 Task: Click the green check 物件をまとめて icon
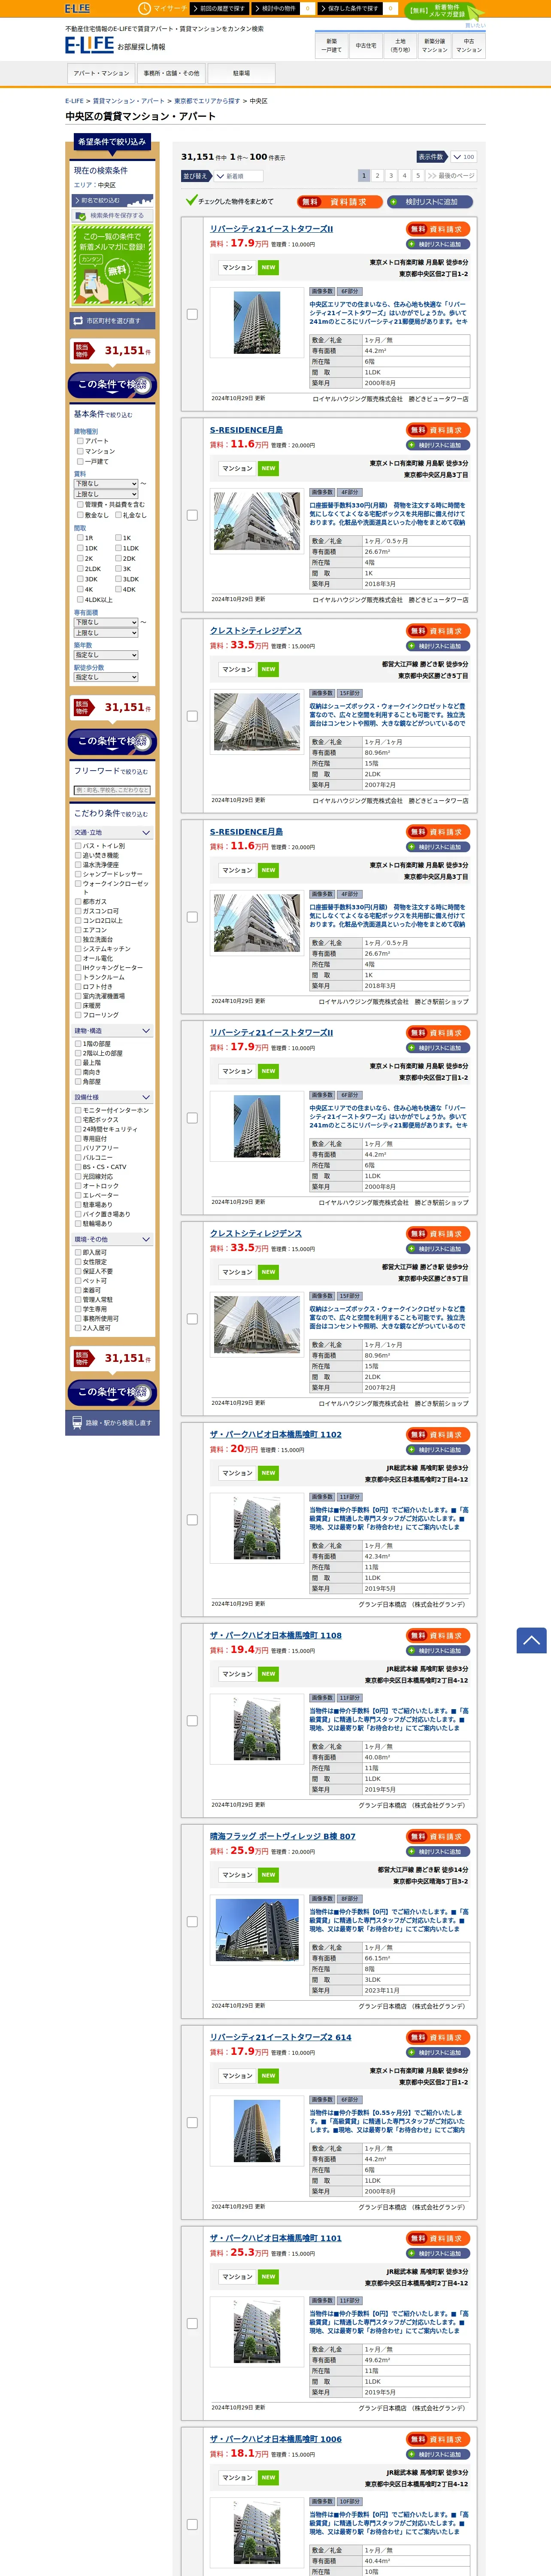pyautogui.click(x=191, y=201)
